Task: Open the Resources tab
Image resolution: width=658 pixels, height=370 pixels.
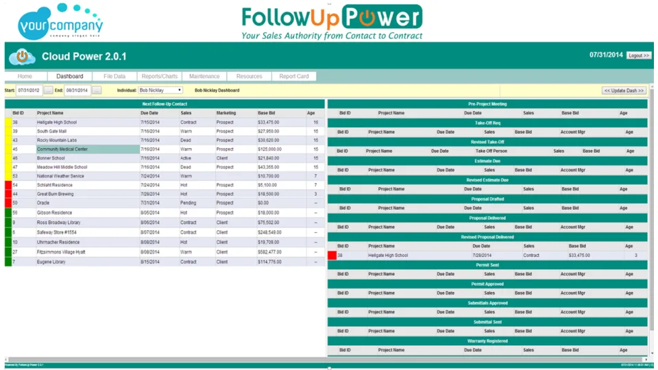Action: [x=249, y=76]
